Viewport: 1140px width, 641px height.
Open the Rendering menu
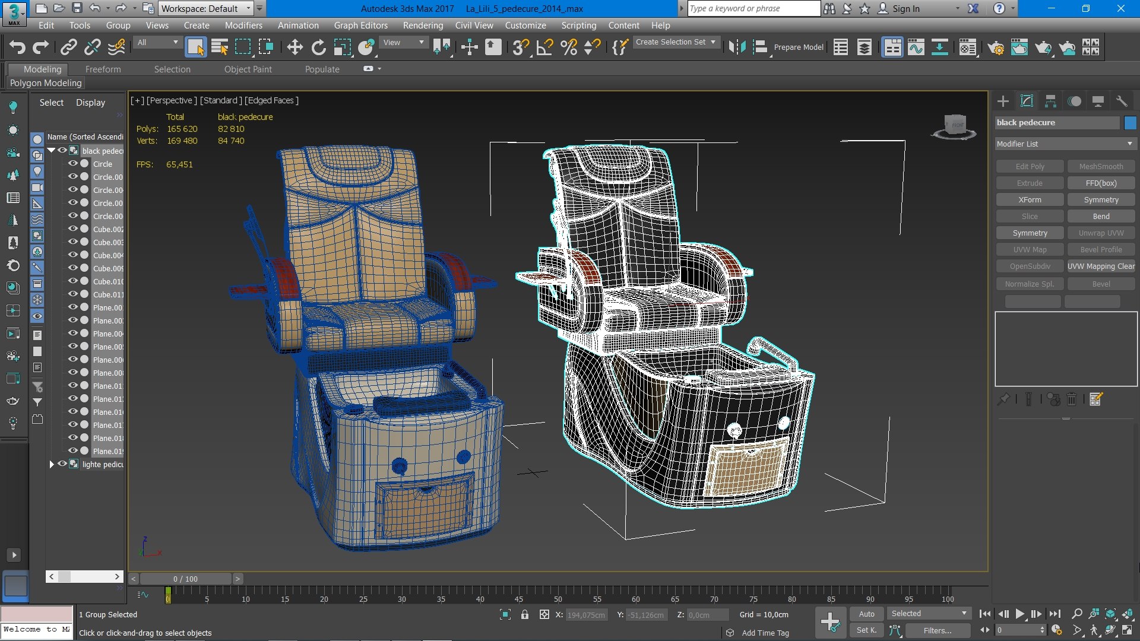click(423, 26)
